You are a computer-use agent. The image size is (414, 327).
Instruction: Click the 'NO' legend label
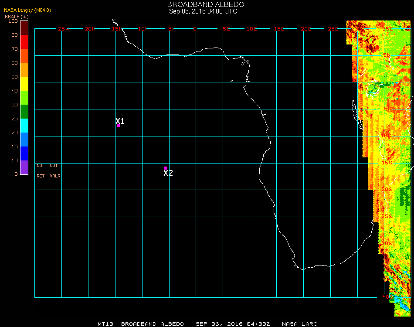click(39, 166)
